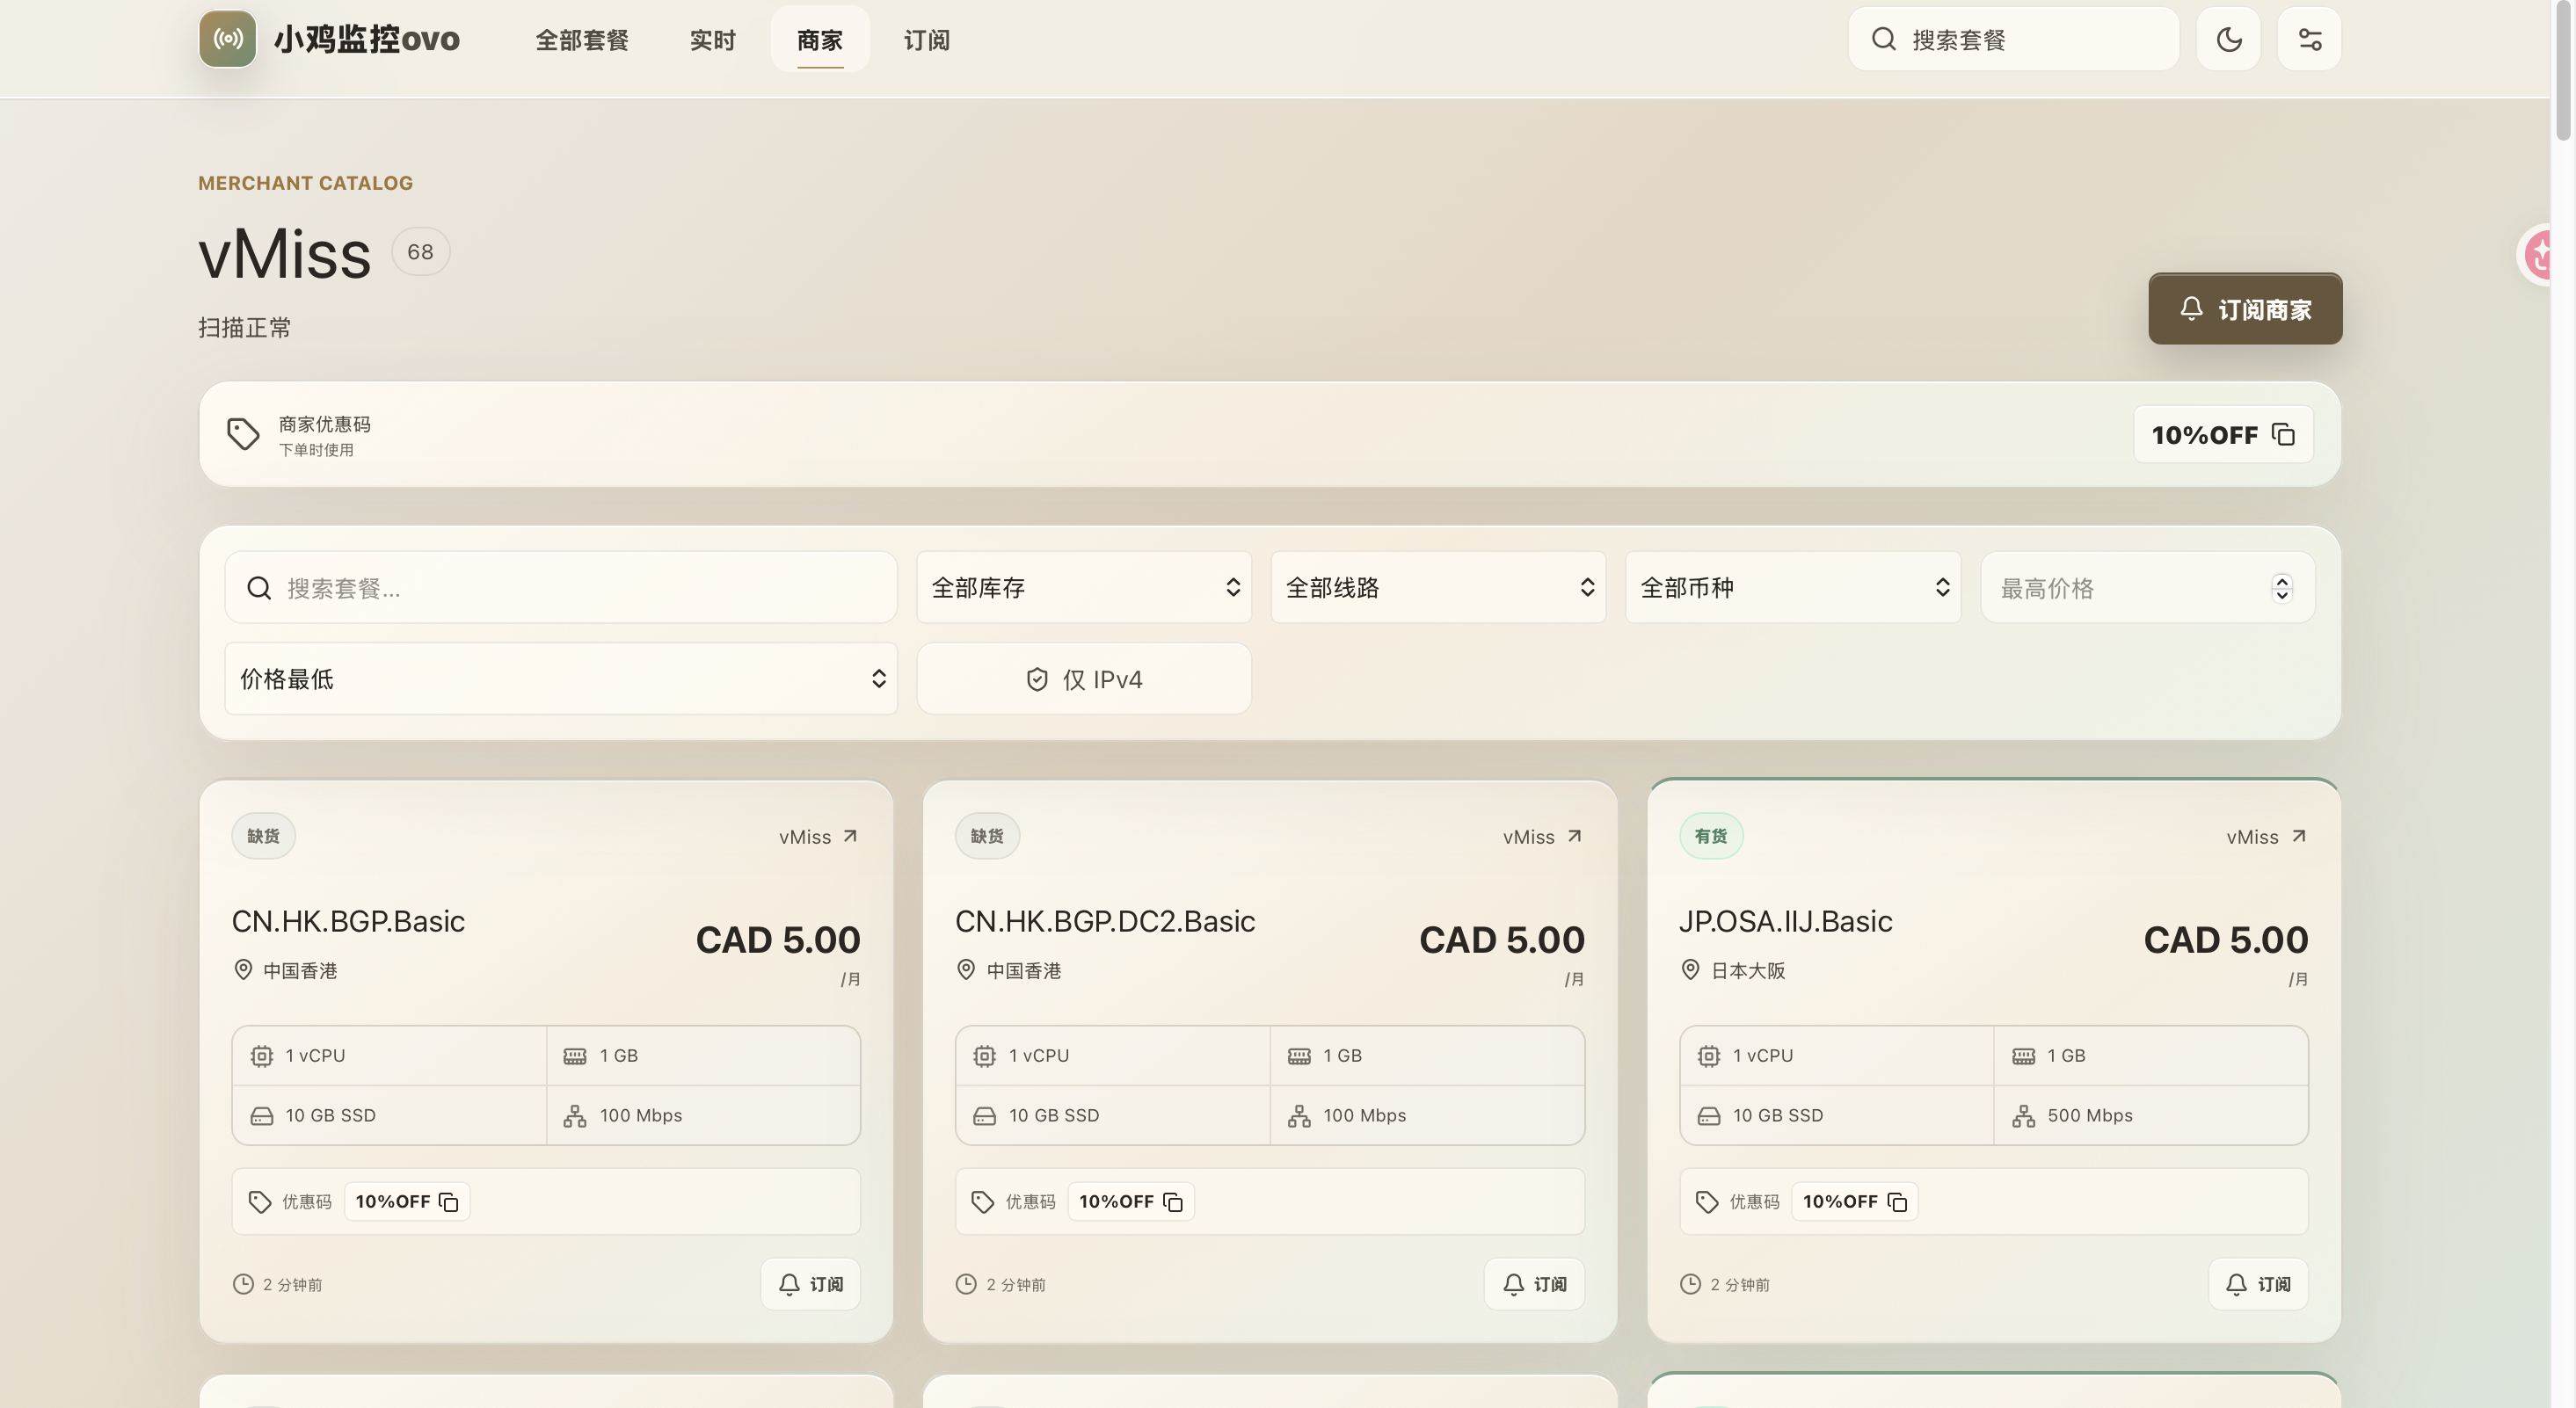Subscribe to JP.OSA.IIJ.Basic plan

(2258, 1284)
